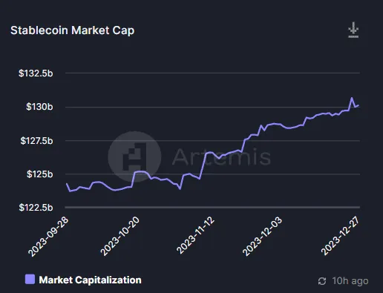Image resolution: width=383 pixels, height=293 pixels.
Task: Click the 2023-12-03 date label
Action: (x=262, y=236)
